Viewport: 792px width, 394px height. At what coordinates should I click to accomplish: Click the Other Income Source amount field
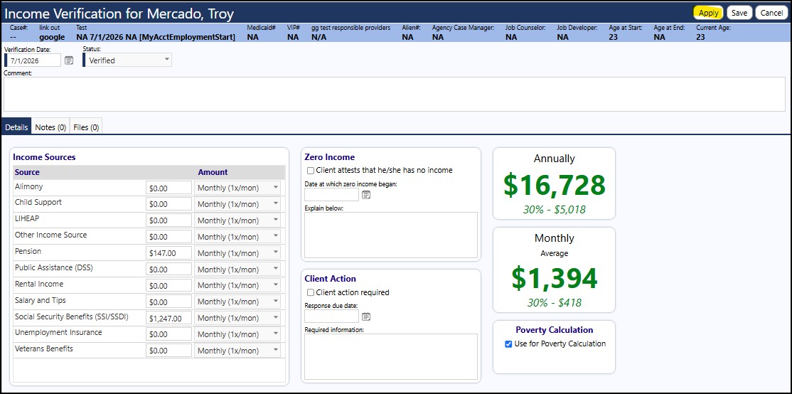[168, 236]
